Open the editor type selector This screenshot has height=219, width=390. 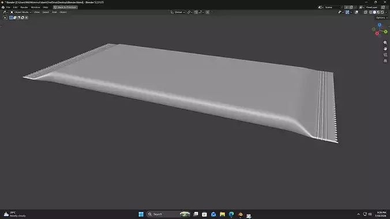5,12
